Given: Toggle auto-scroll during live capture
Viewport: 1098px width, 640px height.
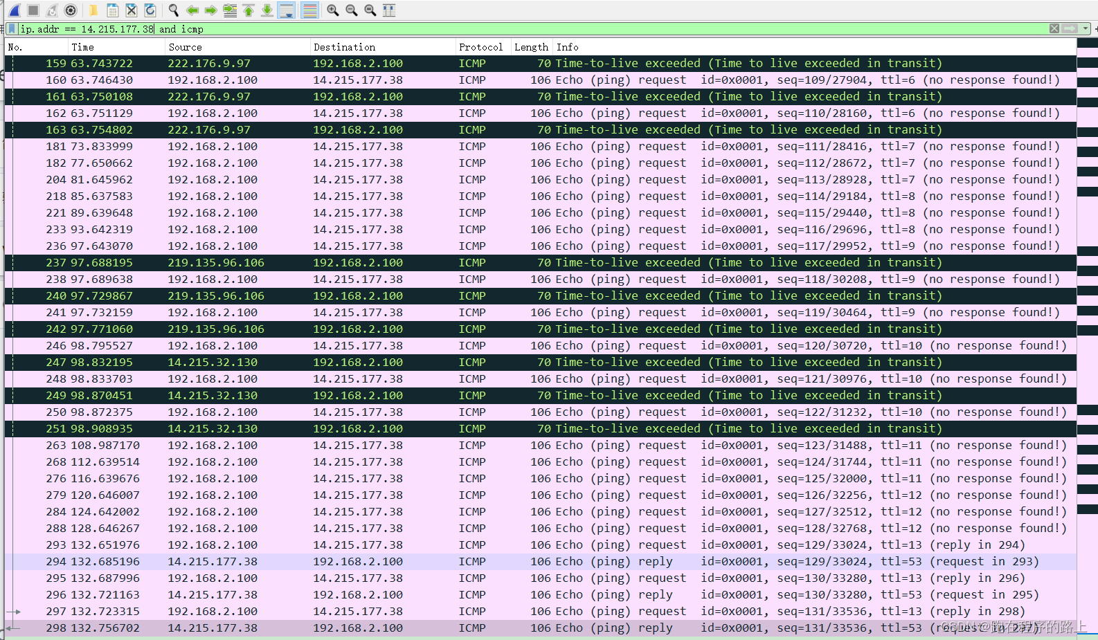Looking at the screenshot, I should (x=286, y=10).
